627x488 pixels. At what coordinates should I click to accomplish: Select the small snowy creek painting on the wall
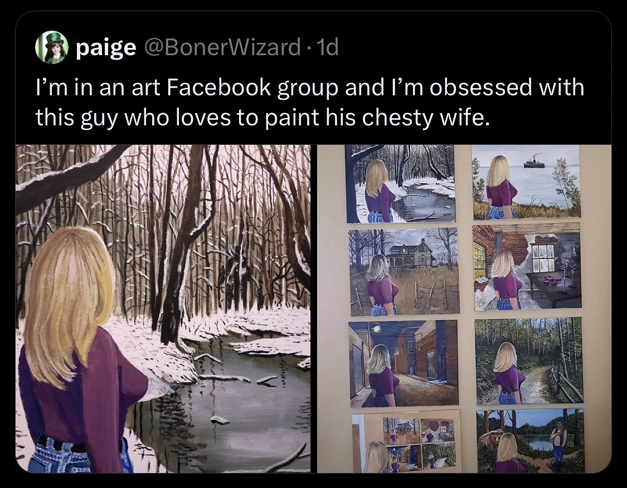point(400,184)
